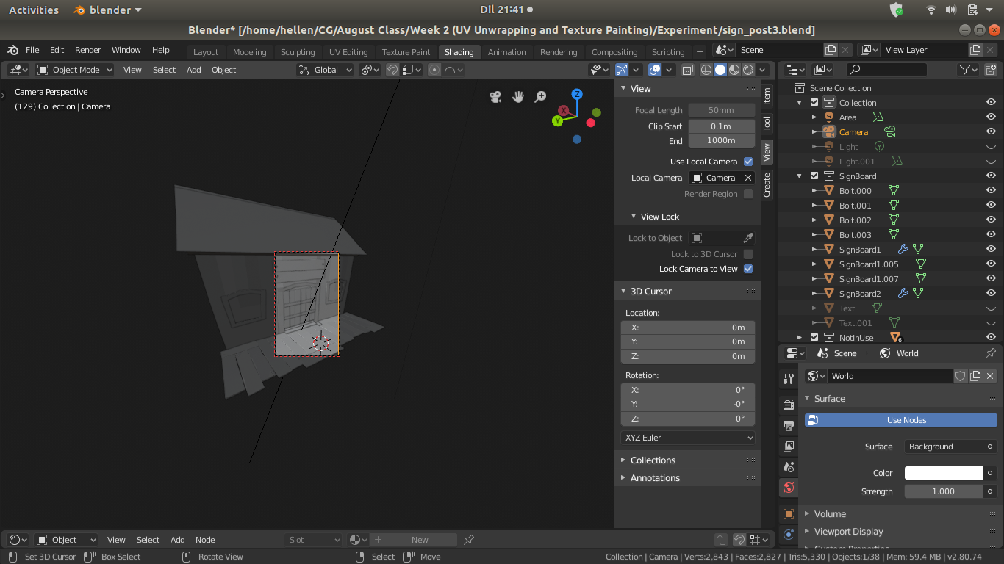Click the pan hand icon in viewport
Image resolution: width=1004 pixels, height=564 pixels.
[518, 97]
